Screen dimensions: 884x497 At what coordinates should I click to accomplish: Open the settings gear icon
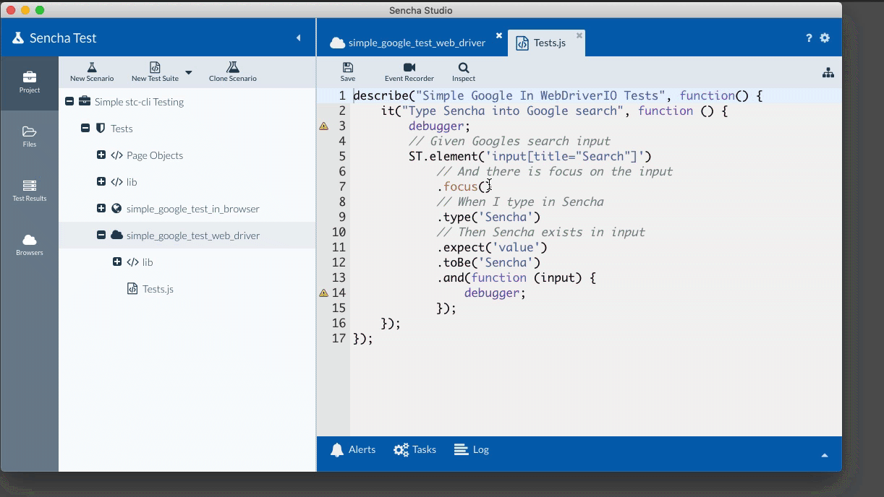coord(825,38)
